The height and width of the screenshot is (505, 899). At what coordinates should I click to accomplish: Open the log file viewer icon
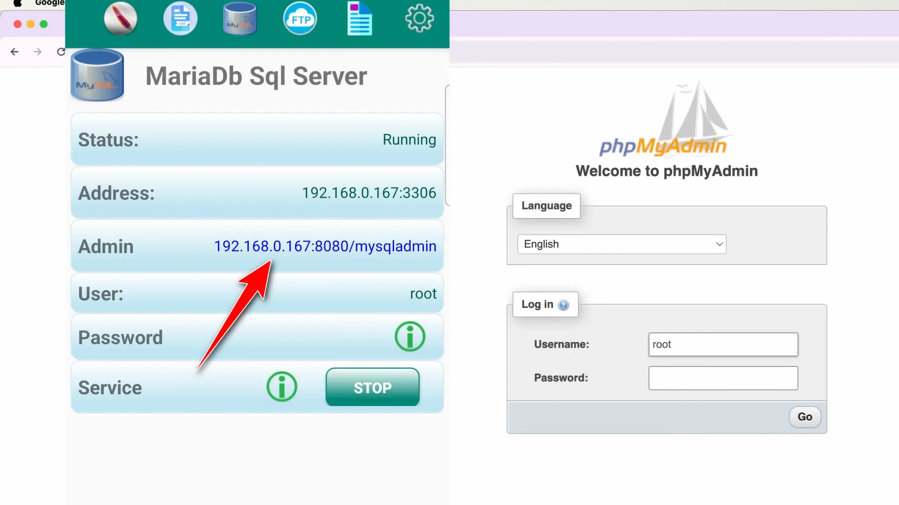180,19
